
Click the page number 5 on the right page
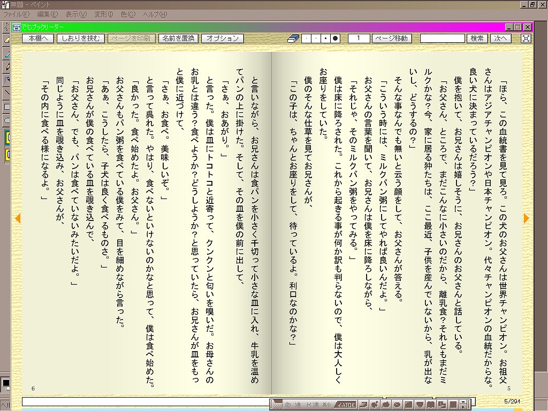point(509,389)
